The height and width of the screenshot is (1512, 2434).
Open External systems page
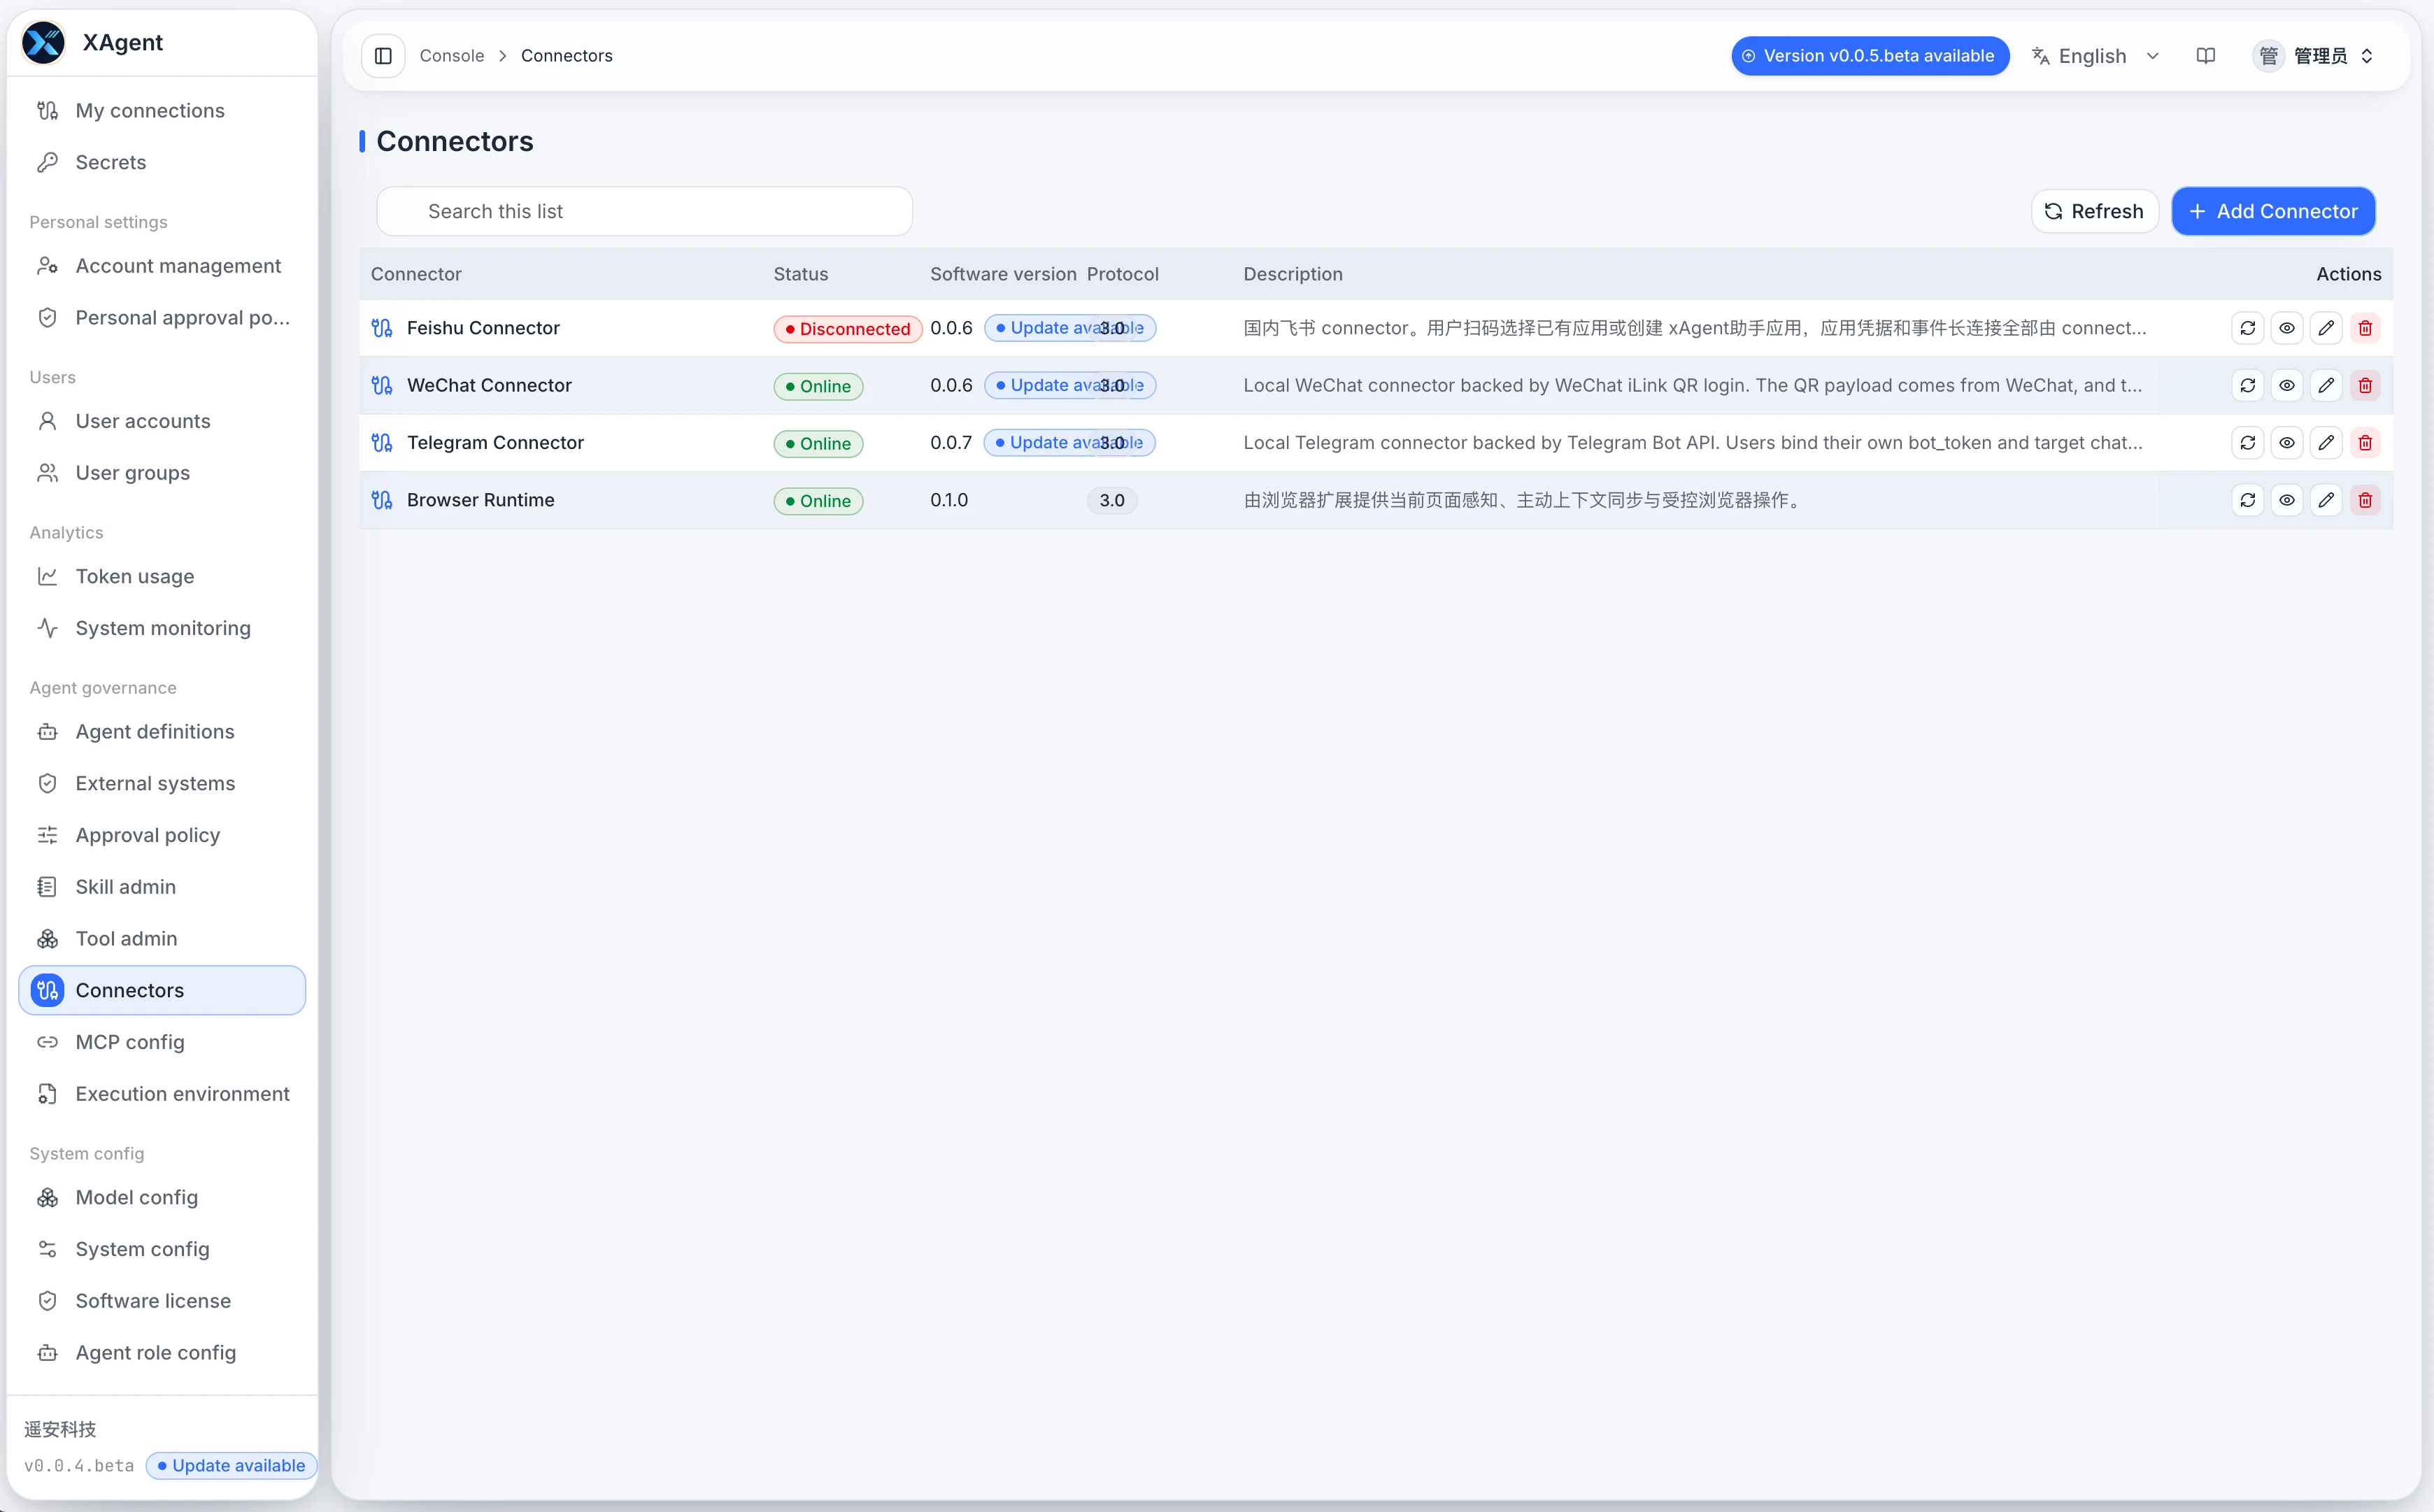[162, 783]
